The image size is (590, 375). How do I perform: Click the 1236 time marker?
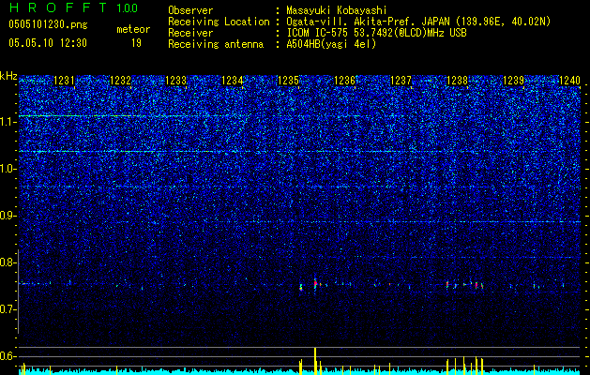pos(344,80)
